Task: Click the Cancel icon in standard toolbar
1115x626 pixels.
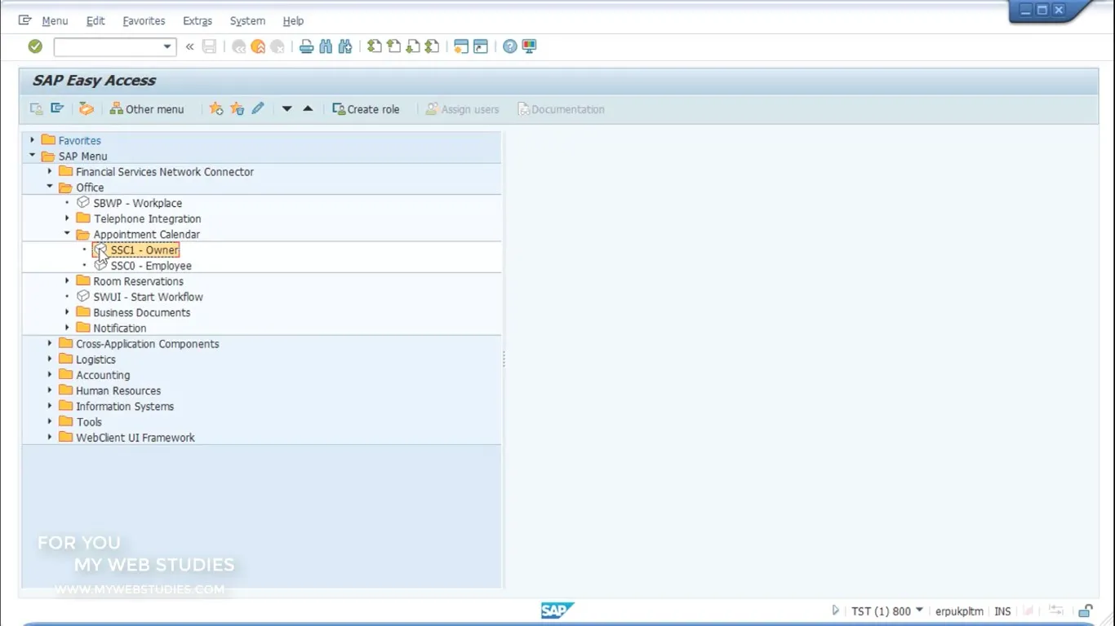Action: point(278,46)
